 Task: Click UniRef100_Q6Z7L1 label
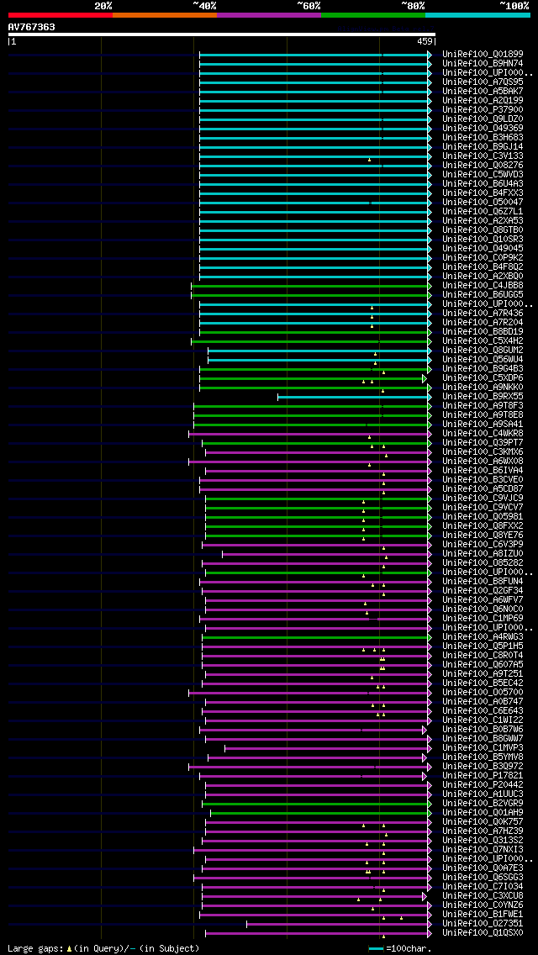click(x=483, y=211)
